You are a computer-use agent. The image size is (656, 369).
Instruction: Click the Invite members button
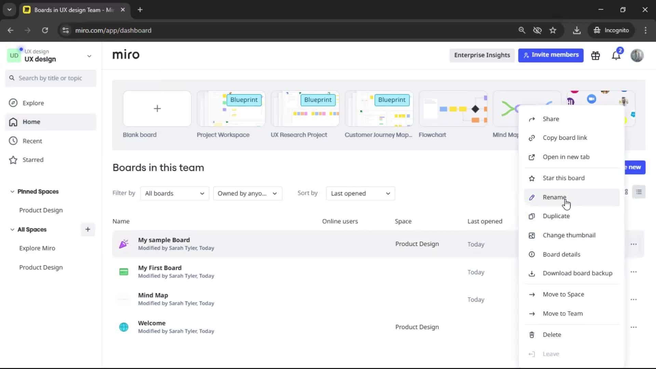pyautogui.click(x=551, y=55)
